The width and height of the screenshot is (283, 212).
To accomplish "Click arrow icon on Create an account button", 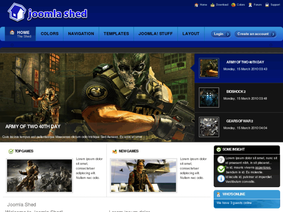I will click(x=273, y=34).
